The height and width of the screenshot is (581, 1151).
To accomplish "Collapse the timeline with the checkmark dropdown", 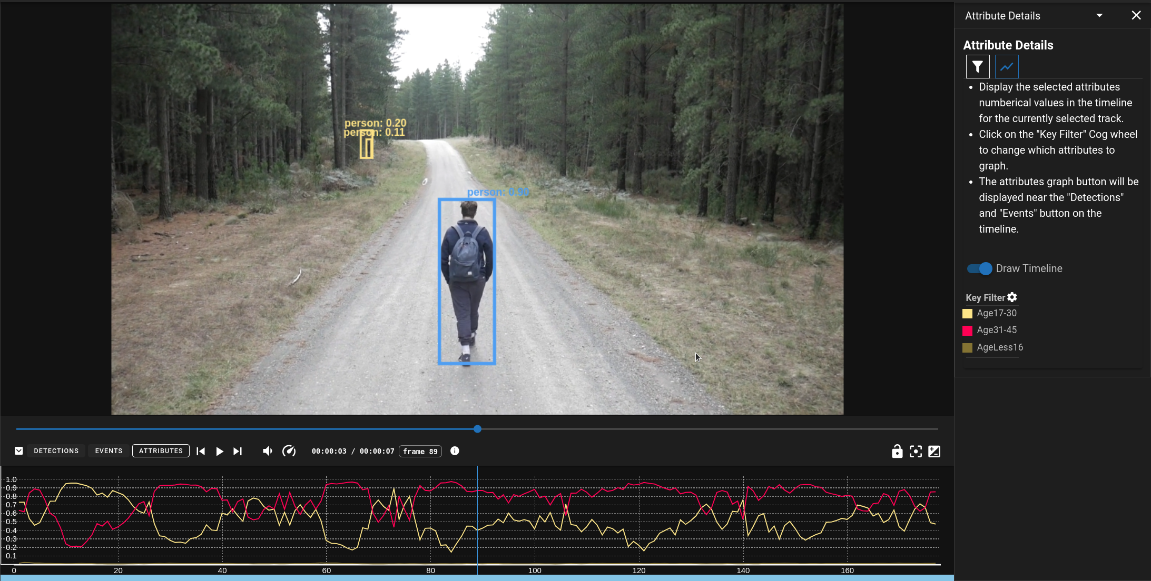I will [19, 451].
